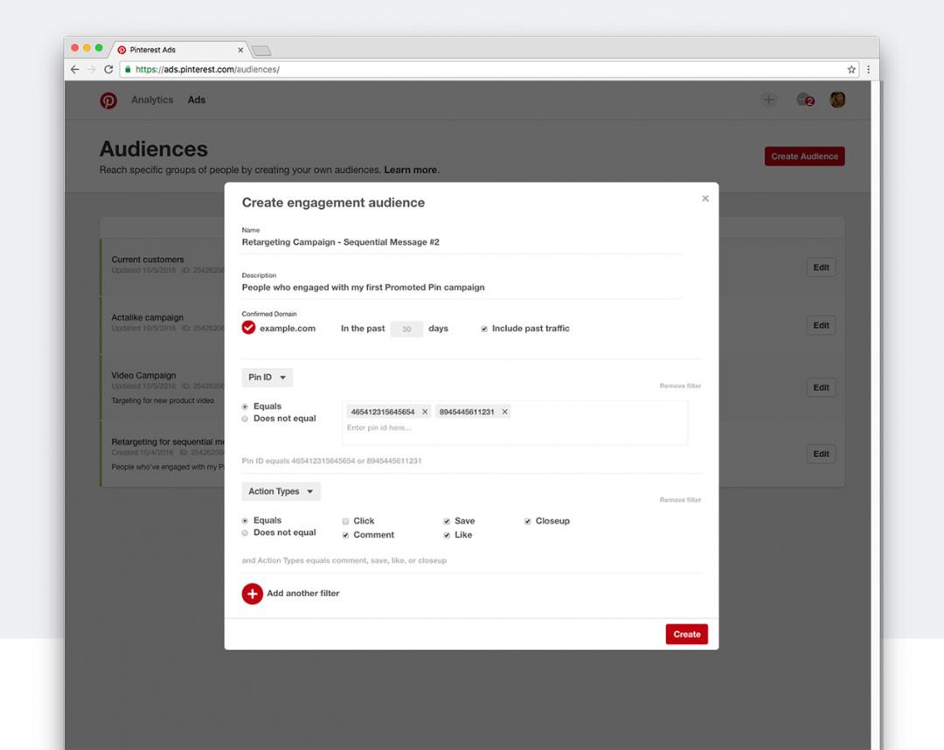Image resolution: width=944 pixels, height=750 pixels.
Task: Click the red Add another filter plus icon
Action: (x=252, y=593)
